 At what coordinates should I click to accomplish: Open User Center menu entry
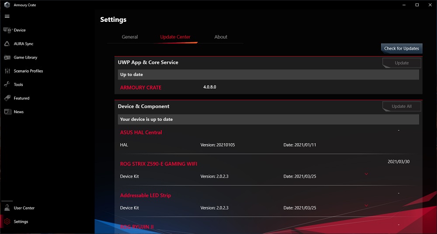[24, 208]
